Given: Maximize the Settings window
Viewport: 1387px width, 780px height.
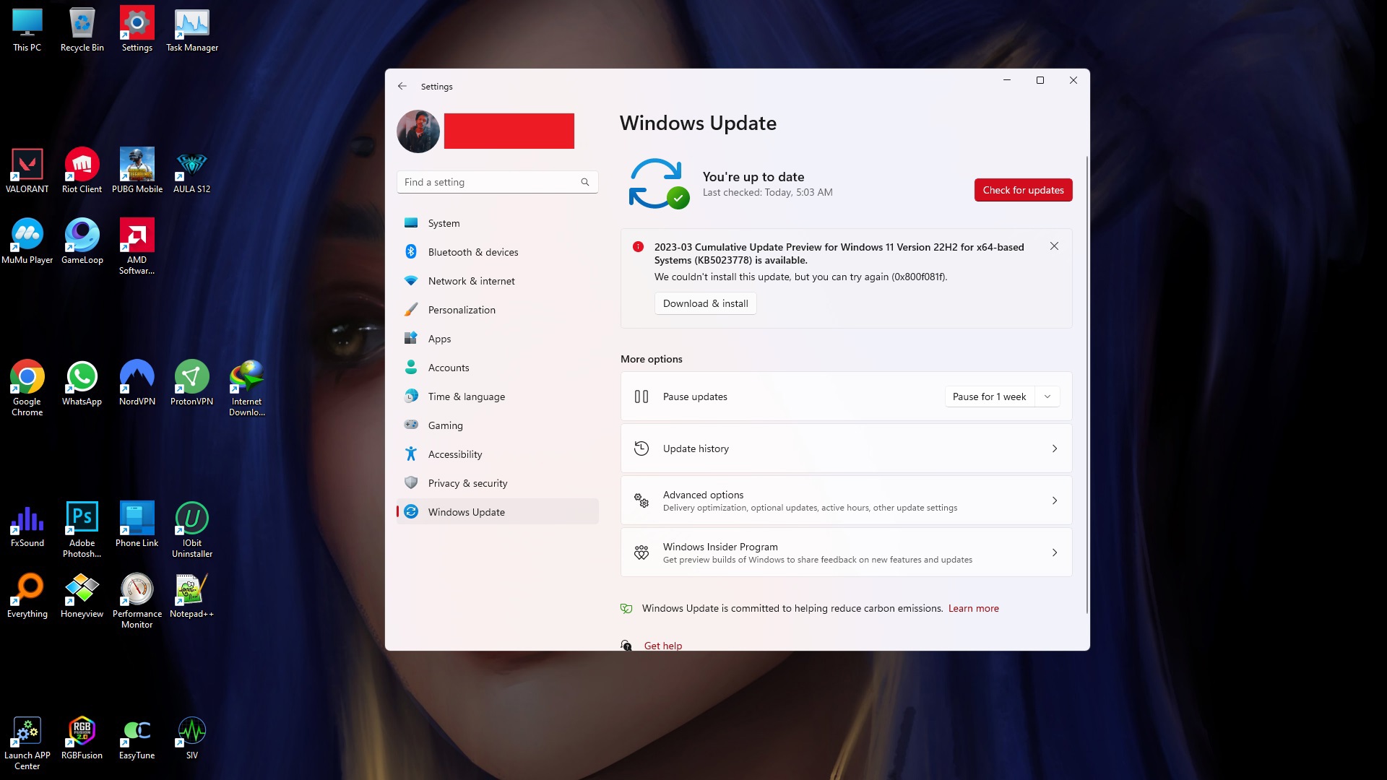Looking at the screenshot, I should [x=1040, y=80].
